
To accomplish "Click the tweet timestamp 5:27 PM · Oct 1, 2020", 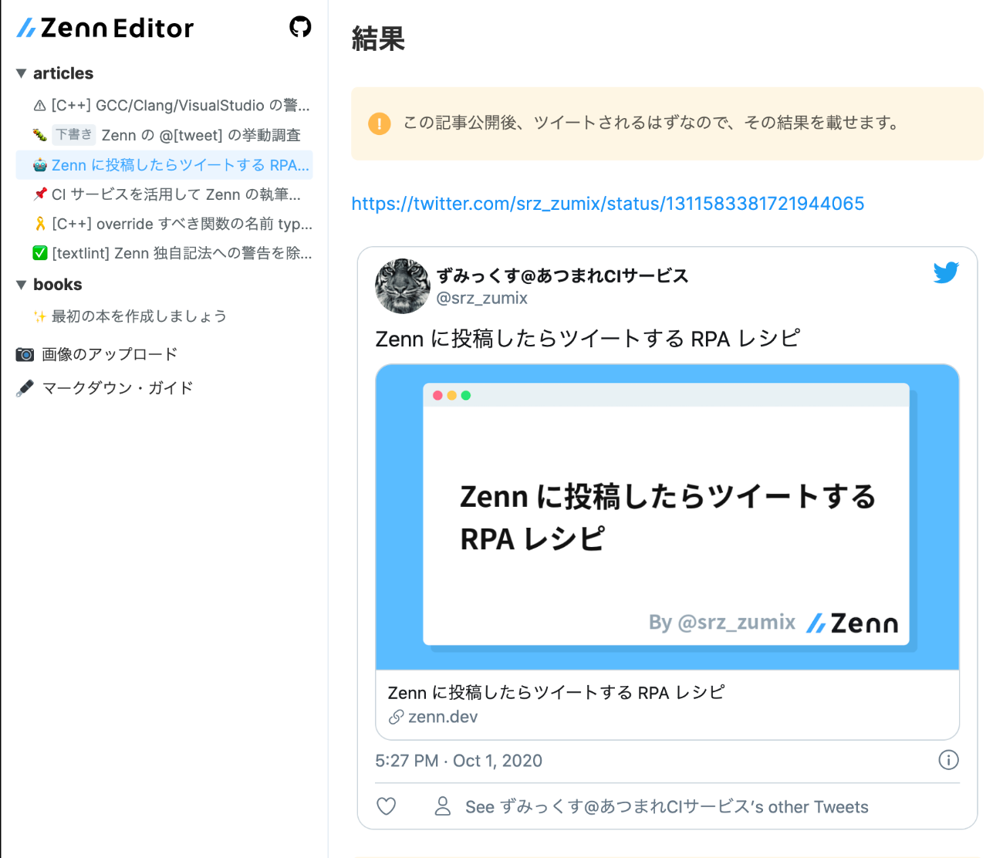I will point(458,761).
